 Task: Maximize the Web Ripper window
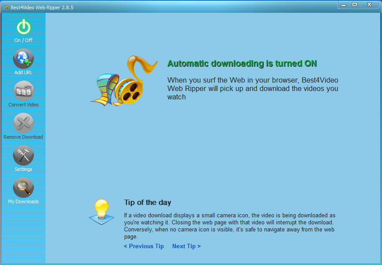(x=355, y=4)
